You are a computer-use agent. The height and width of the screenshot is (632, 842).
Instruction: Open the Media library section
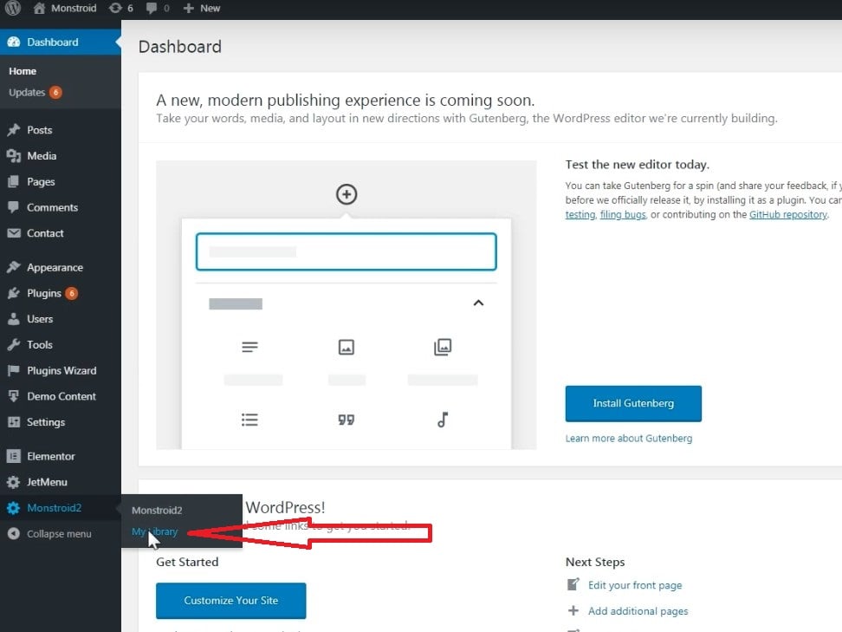[41, 156]
